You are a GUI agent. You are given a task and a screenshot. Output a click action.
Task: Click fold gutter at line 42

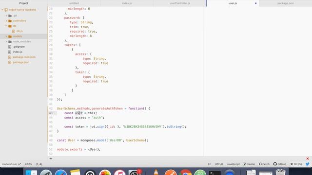pyautogui.click(x=55, y=108)
